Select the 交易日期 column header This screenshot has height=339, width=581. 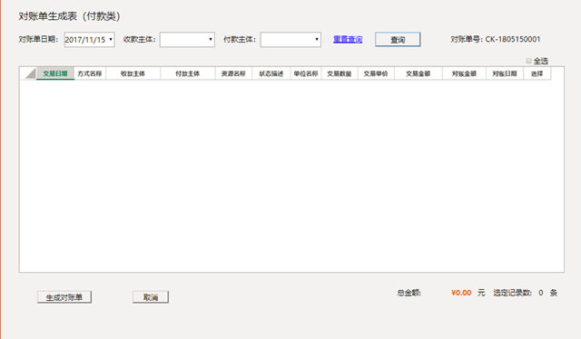coord(55,73)
